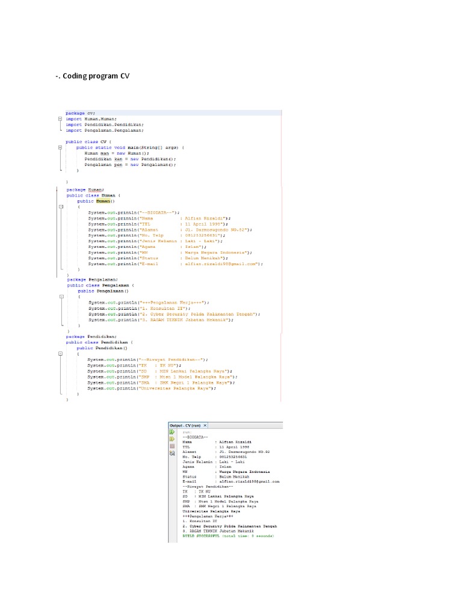This screenshot has height=616, width=462.
Task: Collapse the import statements code fold
Action: (x=60, y=119)
